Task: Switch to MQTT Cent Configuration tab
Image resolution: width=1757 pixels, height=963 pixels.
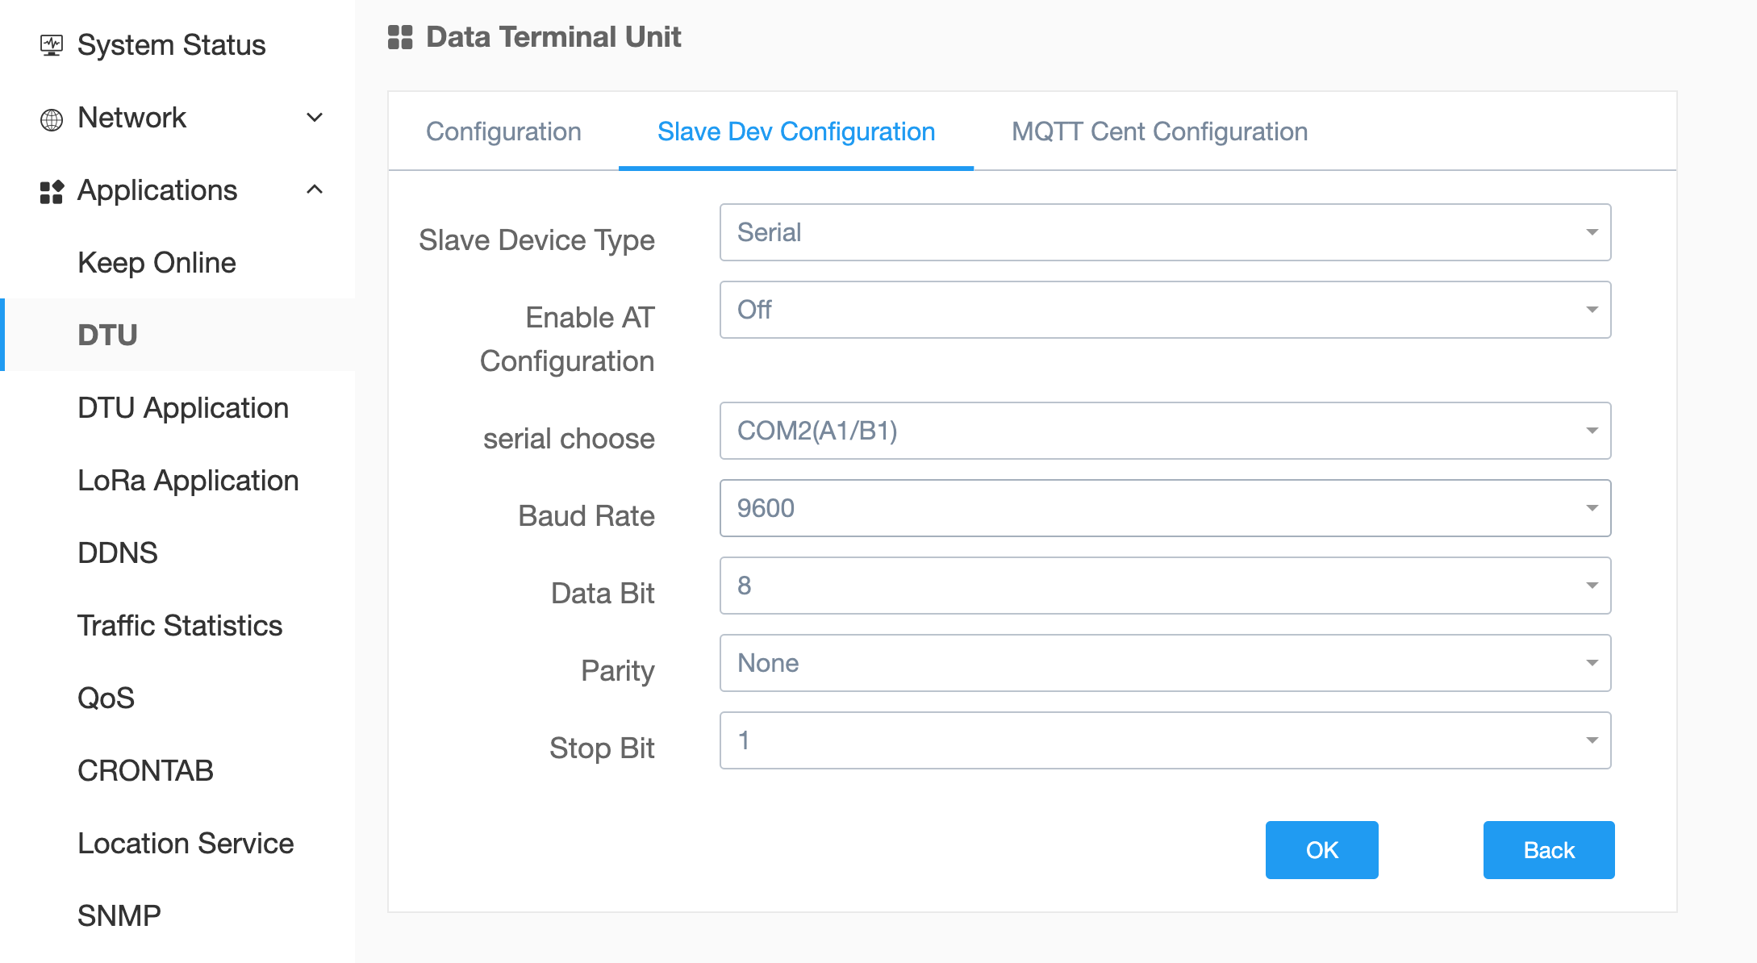Action: (1159, 131)
